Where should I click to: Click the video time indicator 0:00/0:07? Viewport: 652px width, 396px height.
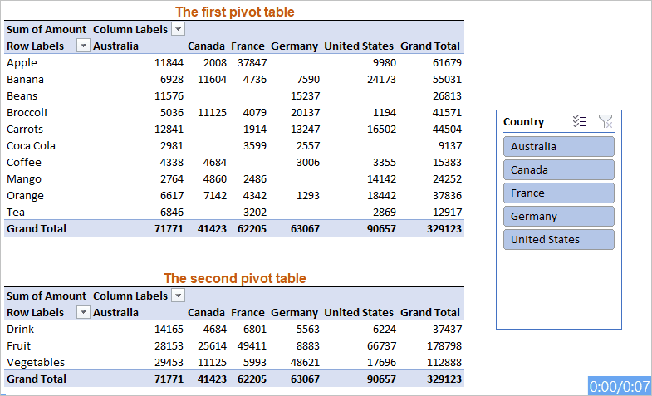619,386
